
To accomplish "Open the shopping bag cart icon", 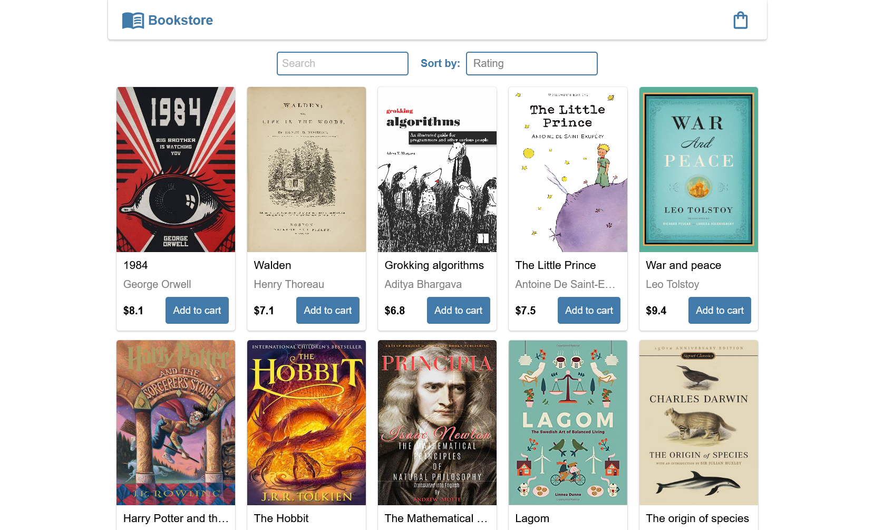I will pyautogui.click(x=741, y=20).
